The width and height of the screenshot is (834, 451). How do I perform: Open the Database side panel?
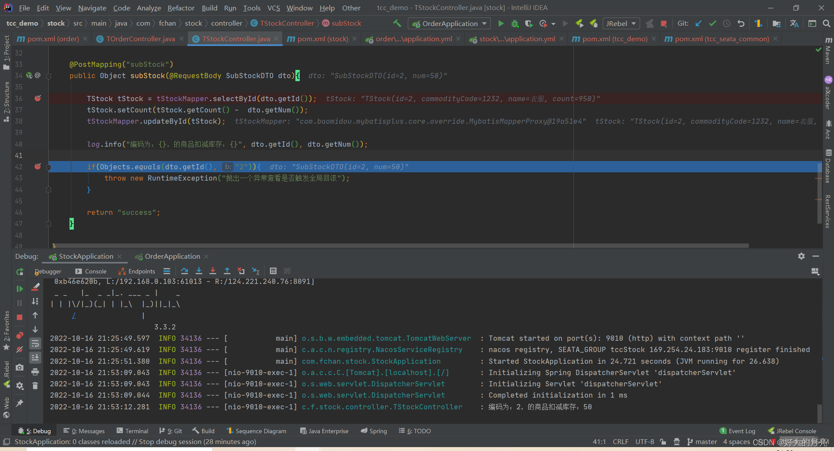(828, 166)
